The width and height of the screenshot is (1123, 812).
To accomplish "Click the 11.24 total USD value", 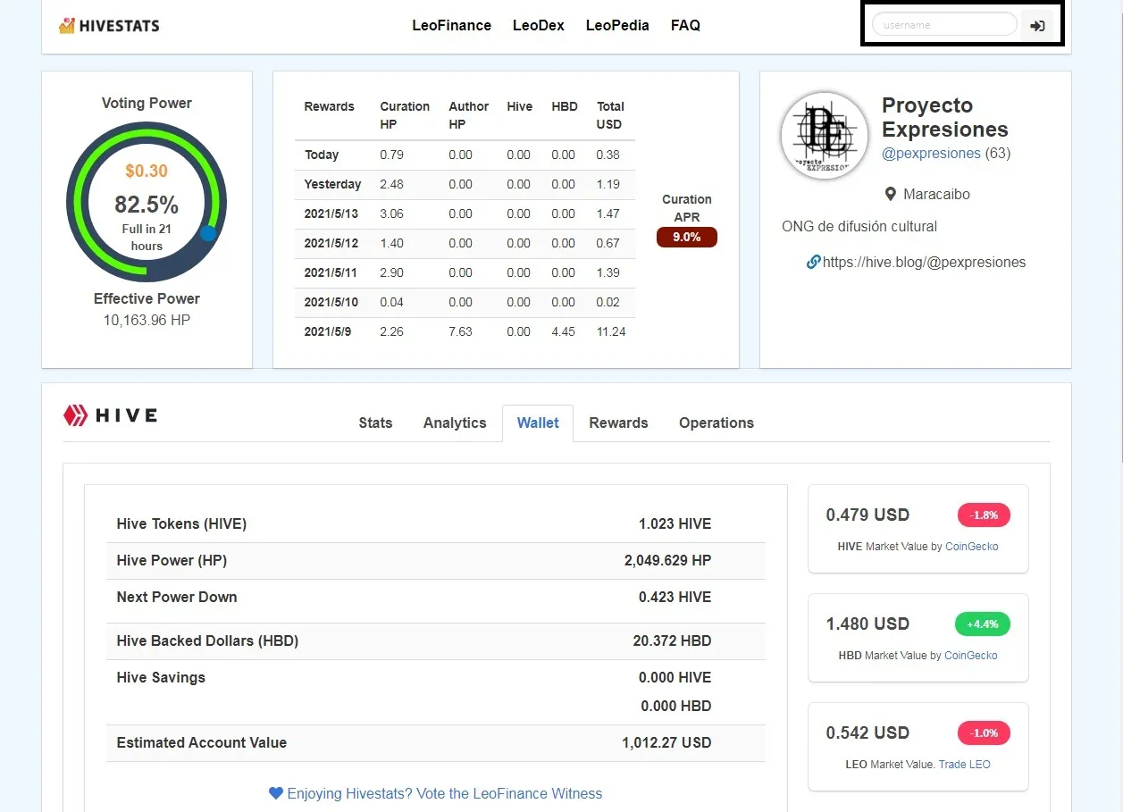I will click(x=611, y=331).
